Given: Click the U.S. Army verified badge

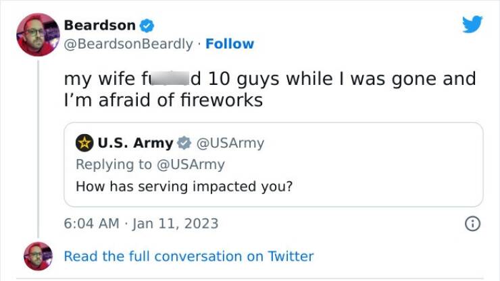Looking at the screenshot, I should 183,143.
